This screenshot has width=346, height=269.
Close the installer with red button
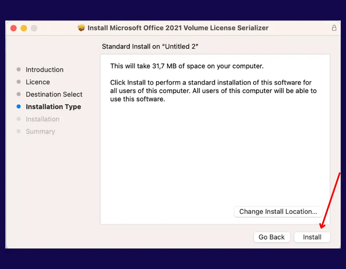tap(13, 28)
